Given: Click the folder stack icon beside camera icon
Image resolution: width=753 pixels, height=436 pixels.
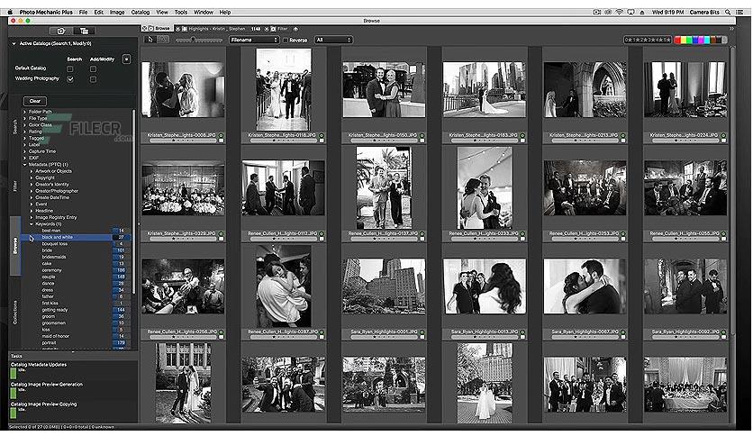Looking at the screenshot, I should coord(84,31).
